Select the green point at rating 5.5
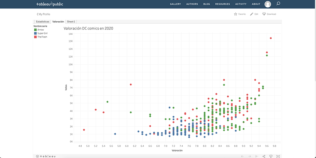The image size is (316, 158). pos(108,102)
